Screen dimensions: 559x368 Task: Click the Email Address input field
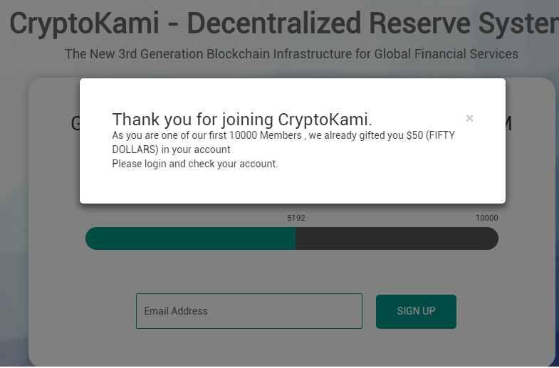pos(249,311)
